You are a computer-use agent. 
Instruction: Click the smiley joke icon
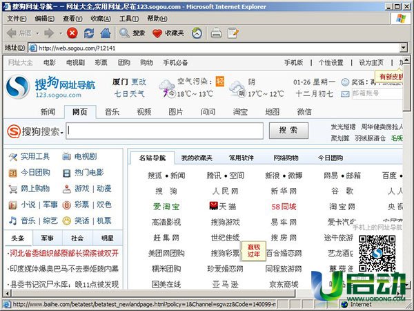click(345, 82)
